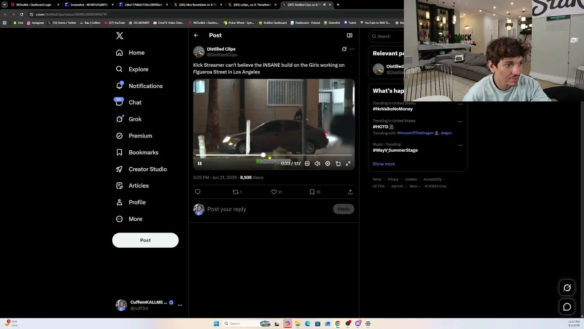The width and height of the screenshot is (584, 329).
Task: Mute the video volume
Action: (318, 164)
